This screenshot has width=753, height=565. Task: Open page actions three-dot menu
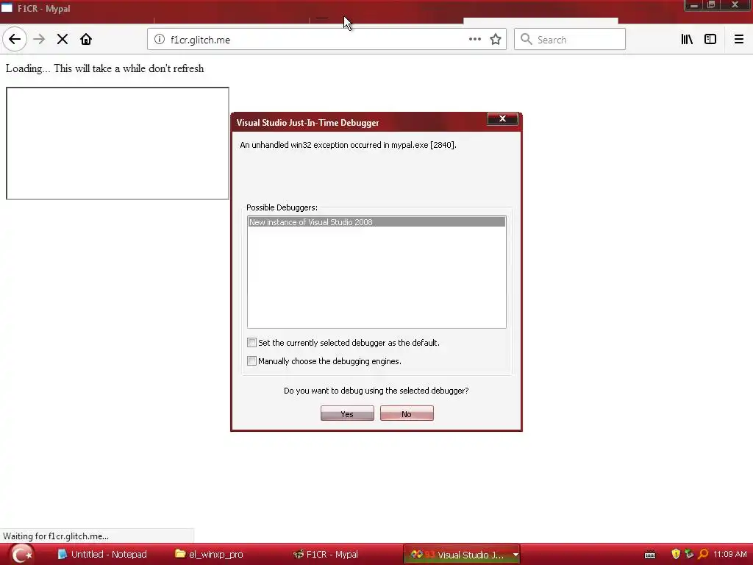coord(474,40)
